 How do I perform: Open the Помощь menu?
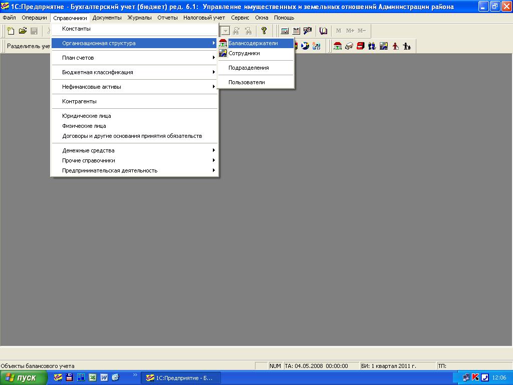pyautogui.click(x=284, y=18)
